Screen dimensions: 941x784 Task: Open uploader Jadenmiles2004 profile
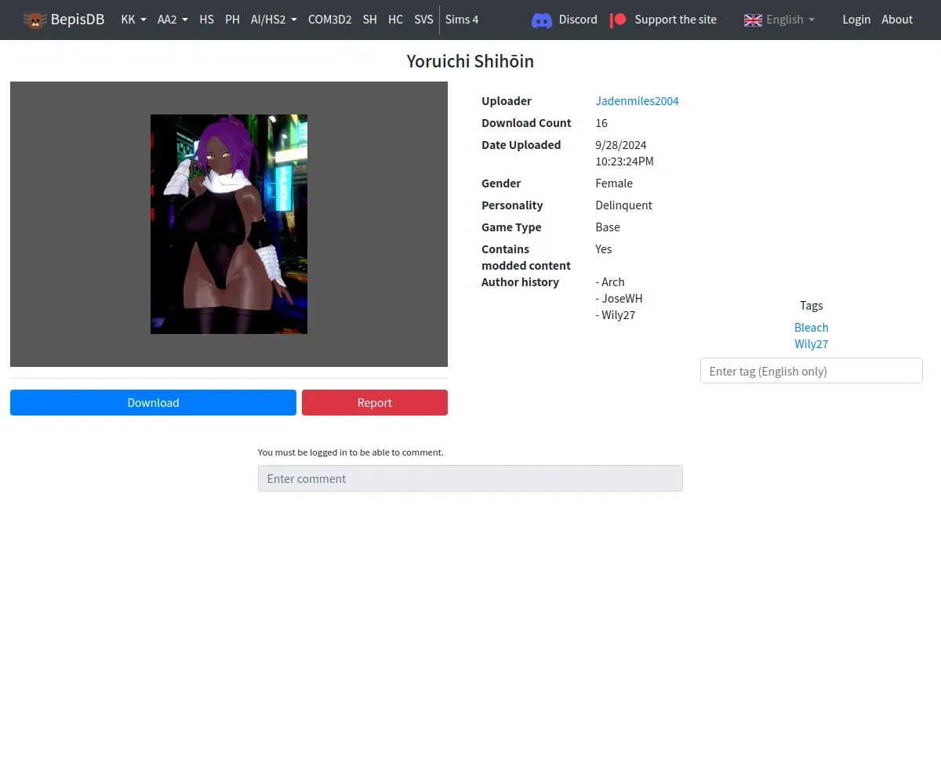click(637, 101)
